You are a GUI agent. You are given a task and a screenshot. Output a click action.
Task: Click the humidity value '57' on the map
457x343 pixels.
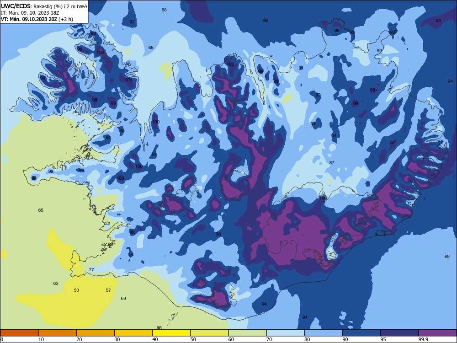point(108,290)
